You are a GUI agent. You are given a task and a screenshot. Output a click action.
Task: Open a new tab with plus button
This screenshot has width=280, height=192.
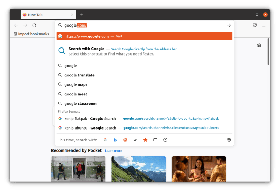point(82,15)
